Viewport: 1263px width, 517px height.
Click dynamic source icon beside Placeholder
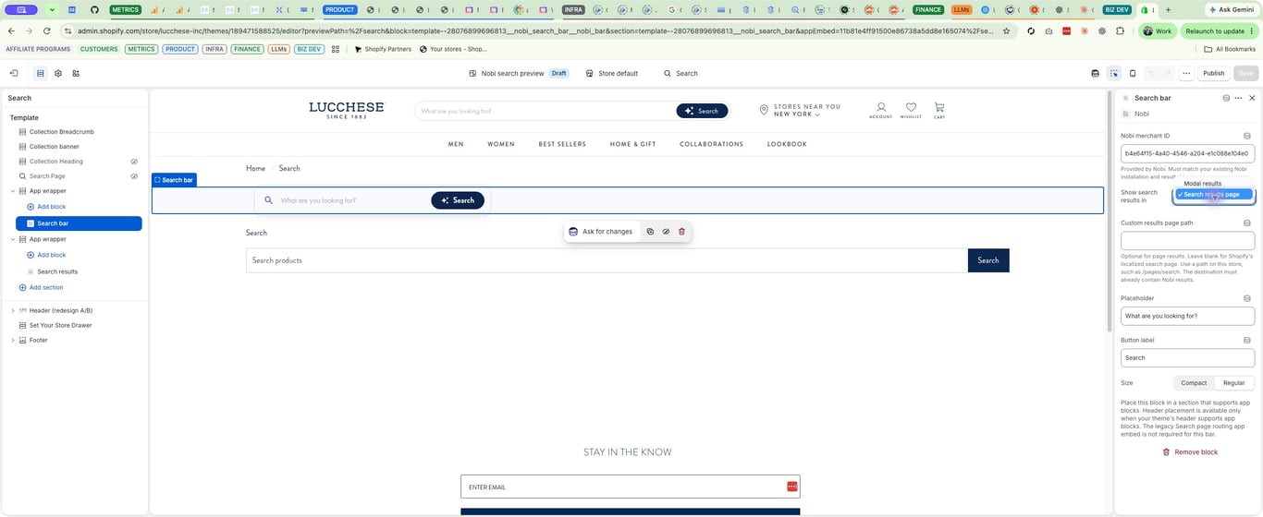coord(1247,298)
